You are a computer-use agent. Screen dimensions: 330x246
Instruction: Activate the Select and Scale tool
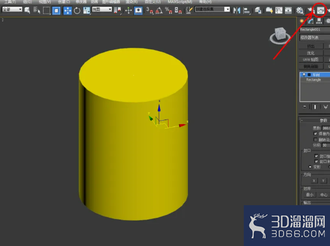(x=86, y=10)
